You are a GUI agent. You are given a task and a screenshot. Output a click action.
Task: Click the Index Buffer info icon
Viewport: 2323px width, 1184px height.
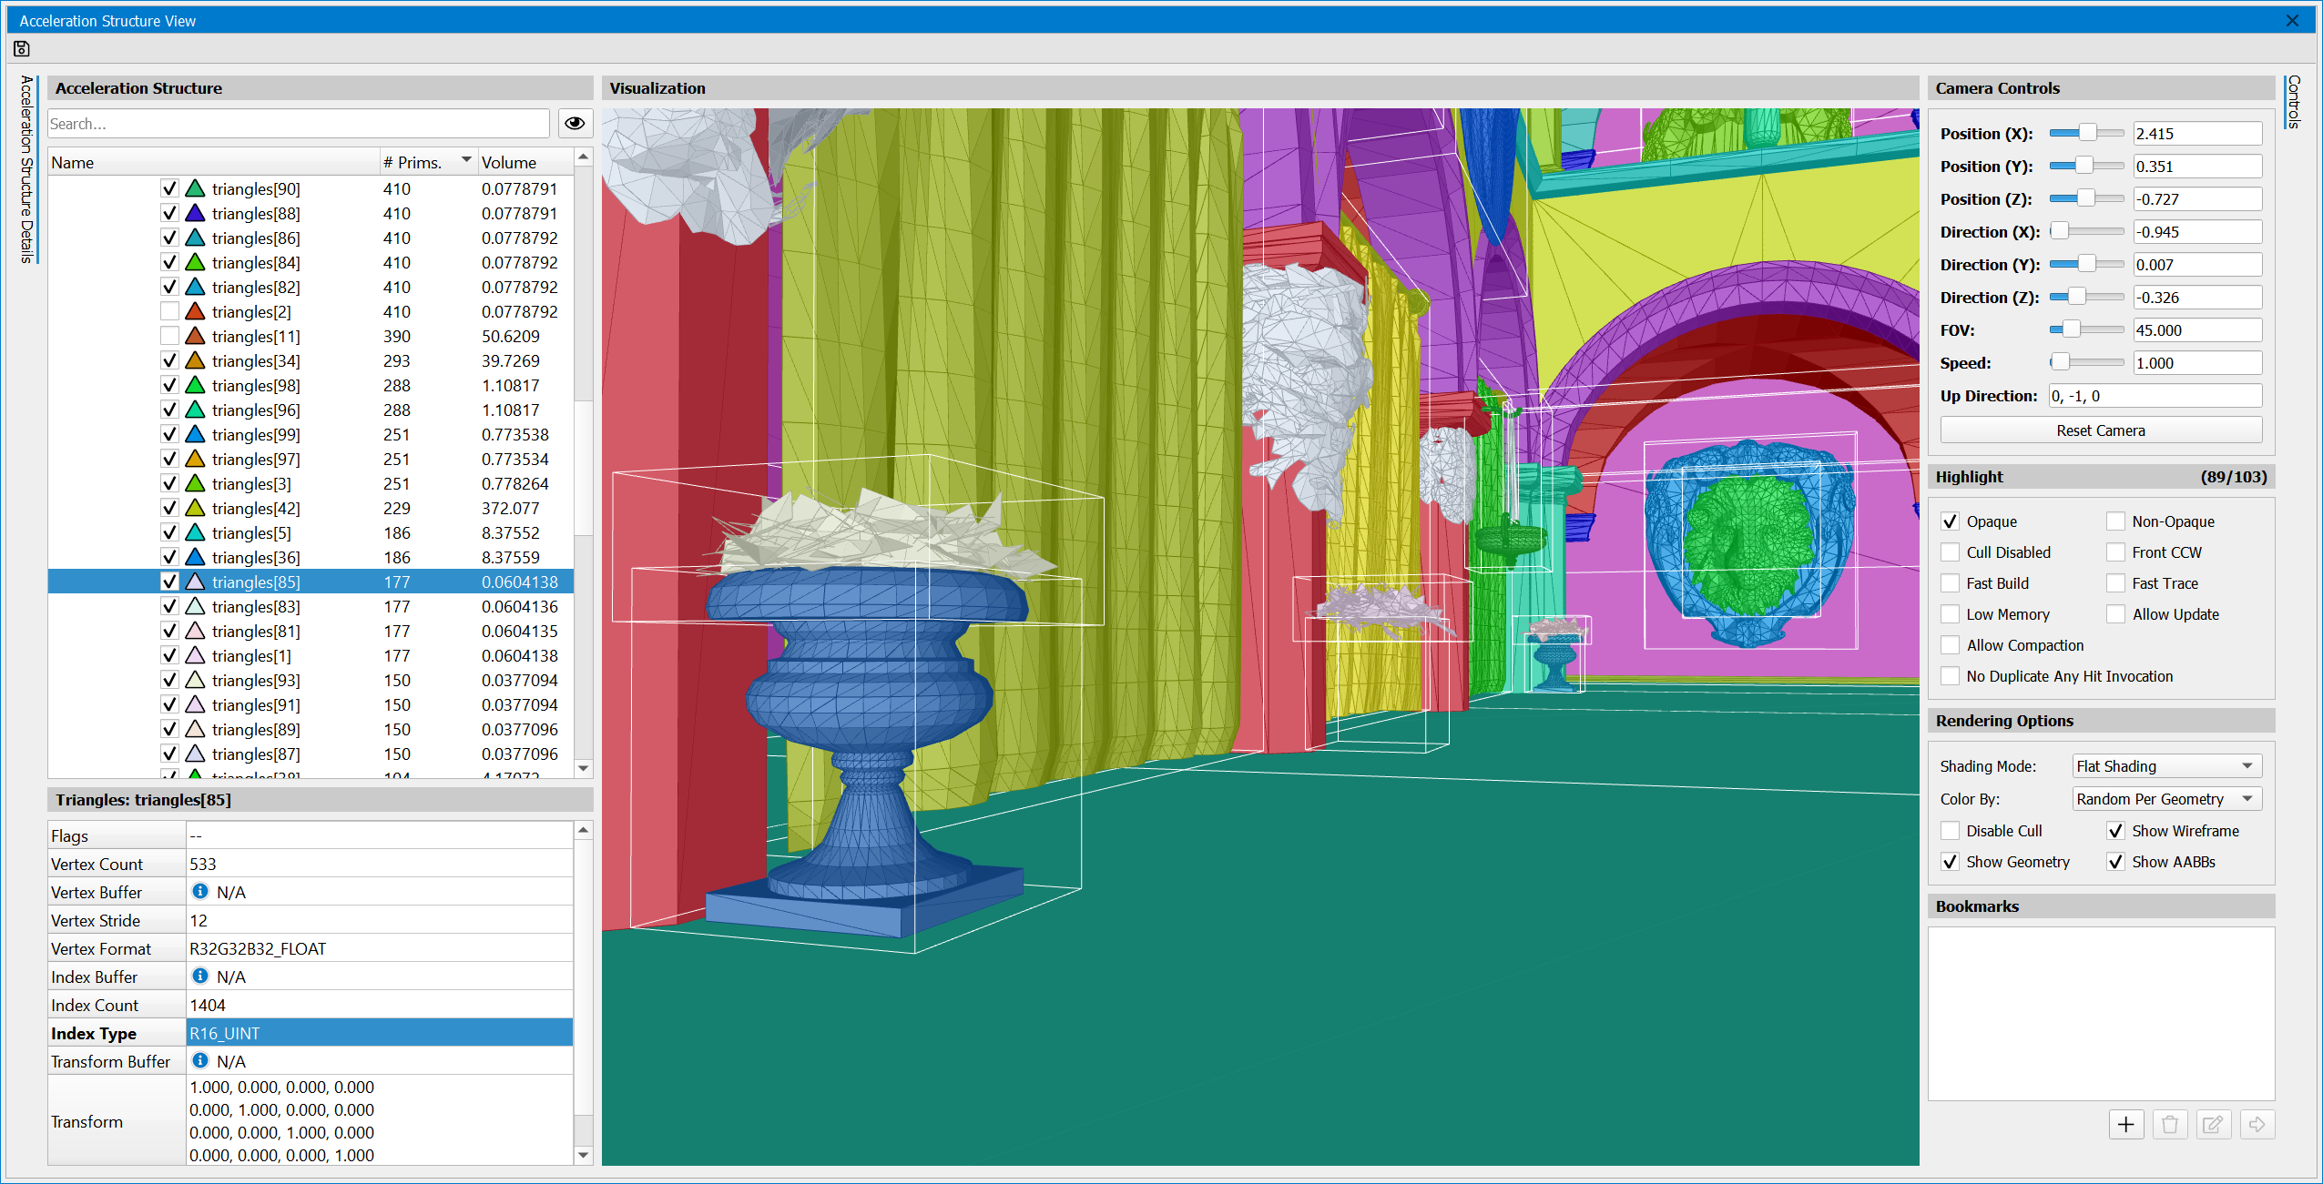tap(200, 977)
